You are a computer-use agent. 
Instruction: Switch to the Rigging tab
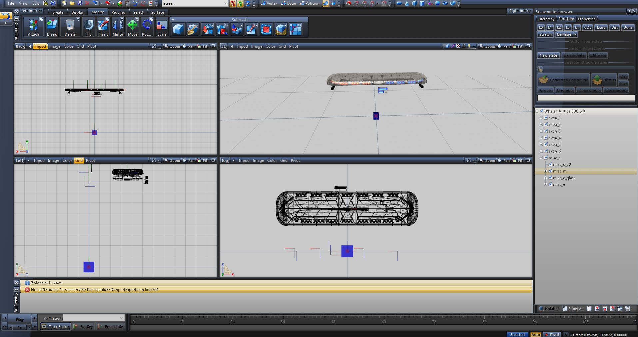[x=118, y=12]
